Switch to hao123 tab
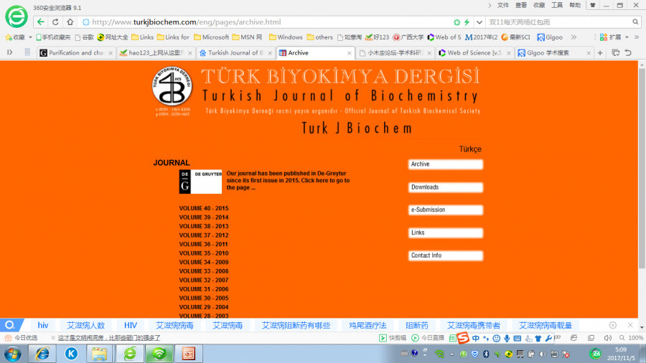The height and width of the screenshot is (363, 646). point(156,52)
